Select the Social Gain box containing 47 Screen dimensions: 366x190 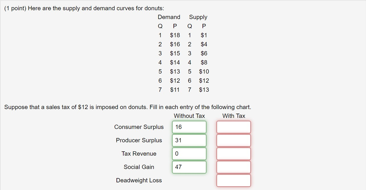click(x=189, y=167)
